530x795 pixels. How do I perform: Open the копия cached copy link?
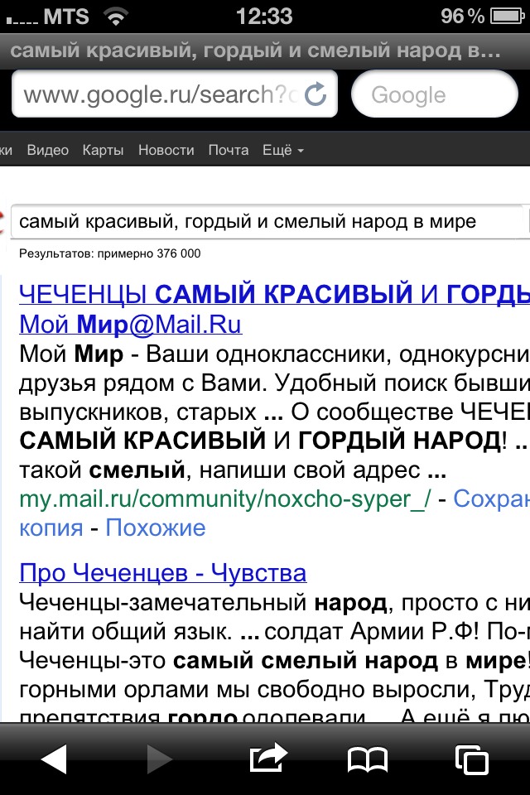[51, 529]
